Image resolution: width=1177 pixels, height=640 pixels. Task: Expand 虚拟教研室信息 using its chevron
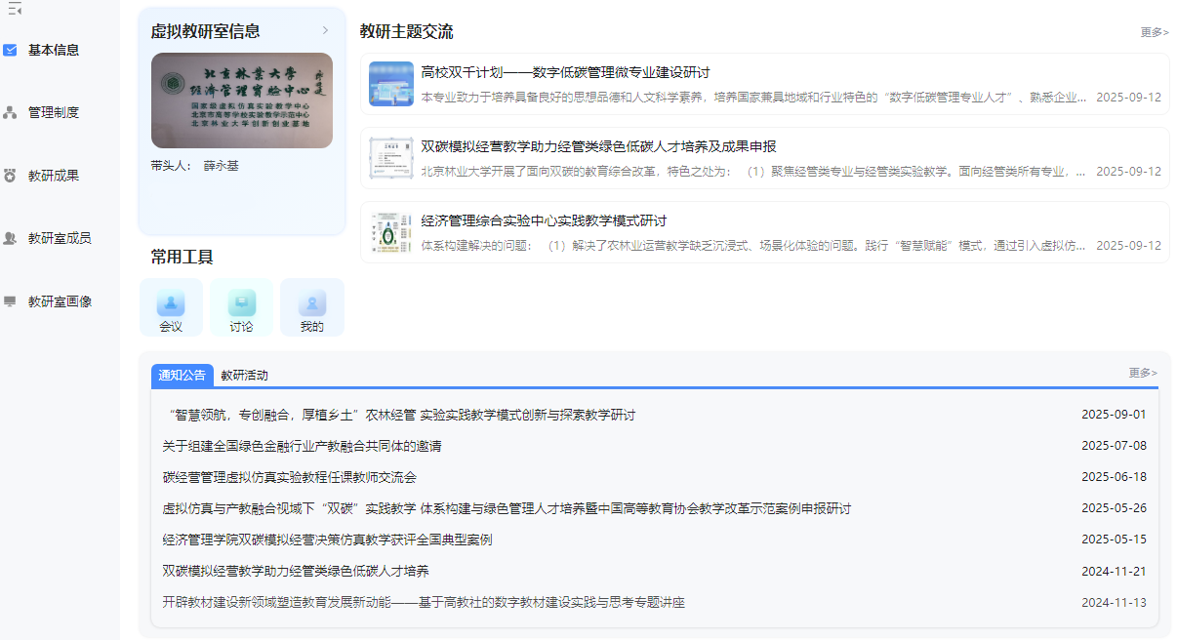(x=326, y=30)
